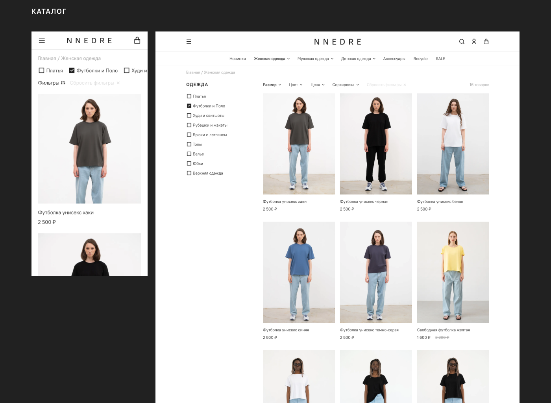Click the search magnifier icon
The image size is (551, 403).
pyautogui.click(x=462, y=42)
